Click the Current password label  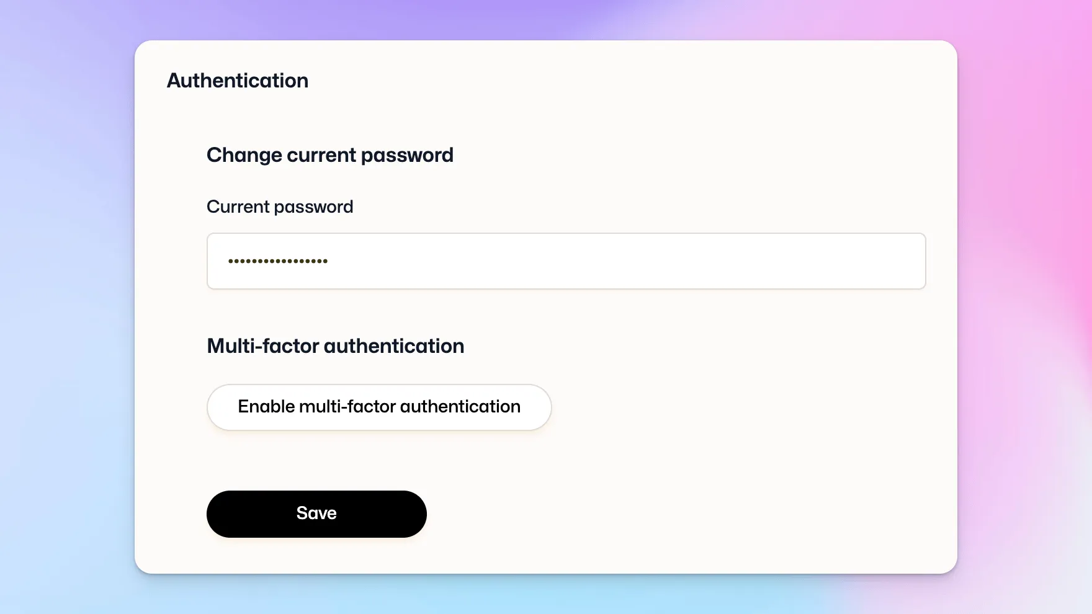point(280,207)
